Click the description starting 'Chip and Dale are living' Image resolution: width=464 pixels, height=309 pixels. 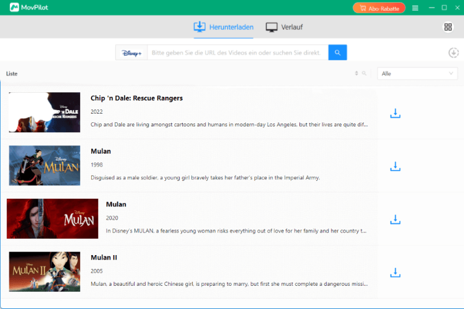(229, 125)
